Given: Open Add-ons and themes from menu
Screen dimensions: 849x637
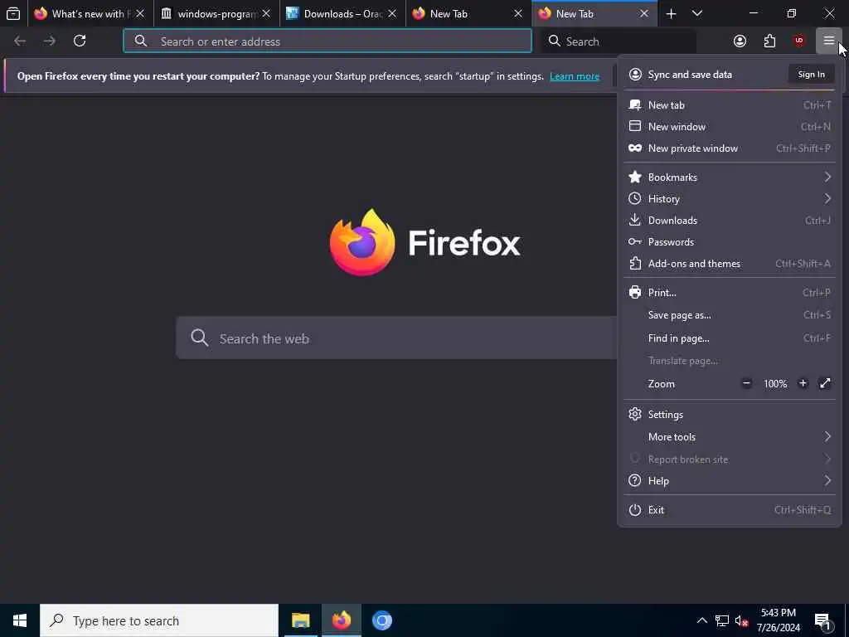Looking at the screenshot, I should coord(730,264).
